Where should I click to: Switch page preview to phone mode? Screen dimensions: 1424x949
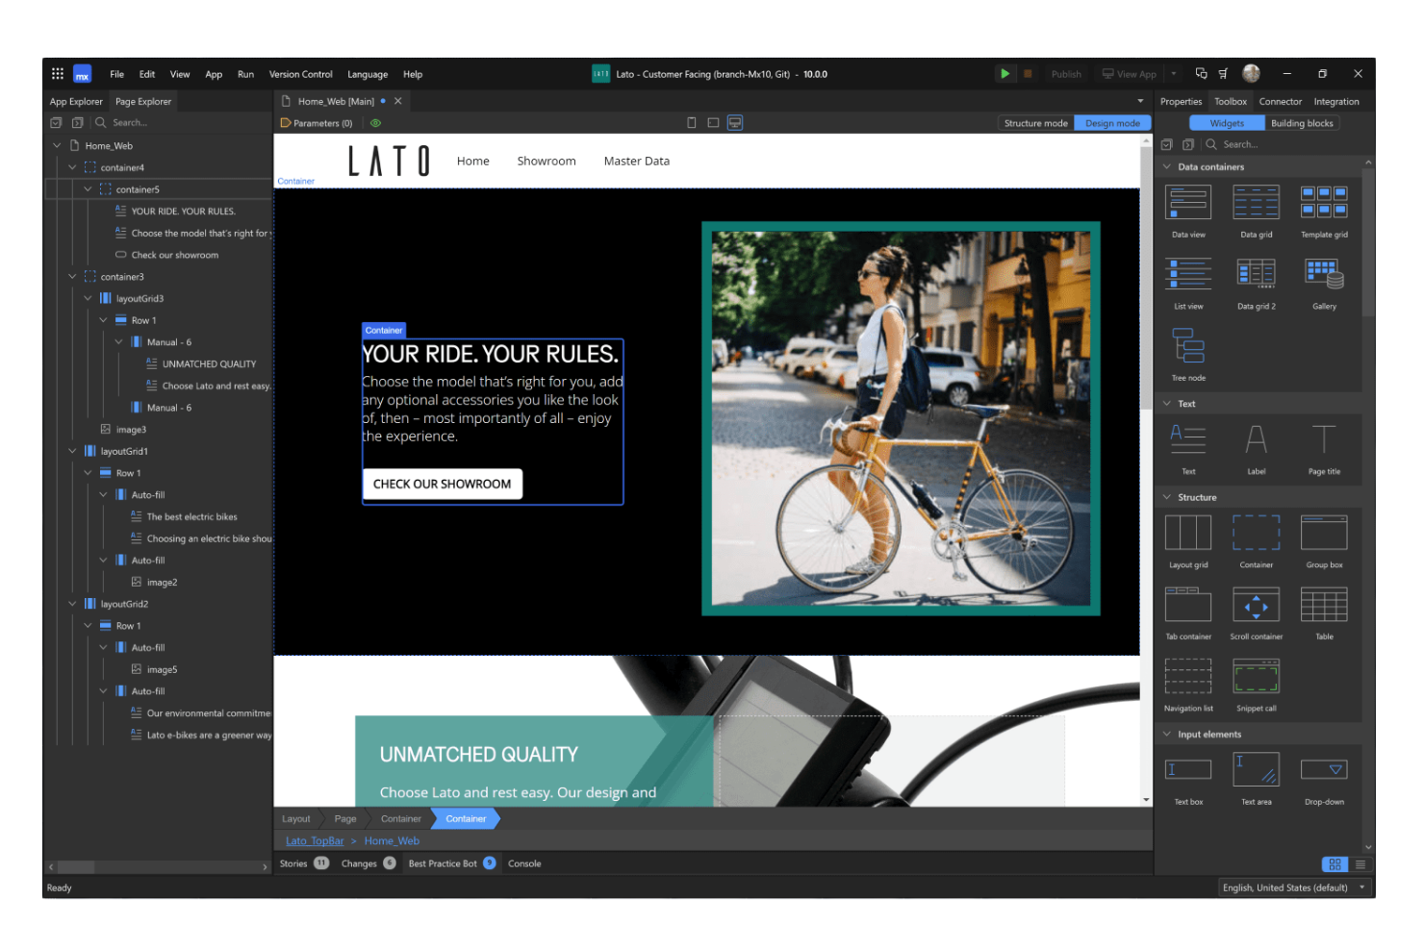691,122
